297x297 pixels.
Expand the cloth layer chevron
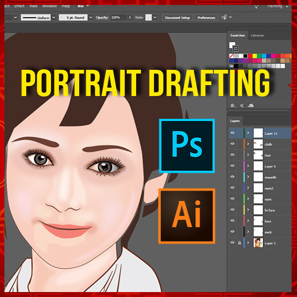(x=248, y=144)
